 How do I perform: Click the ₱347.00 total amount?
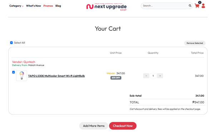pyautogui.click(x=198, y=102)
